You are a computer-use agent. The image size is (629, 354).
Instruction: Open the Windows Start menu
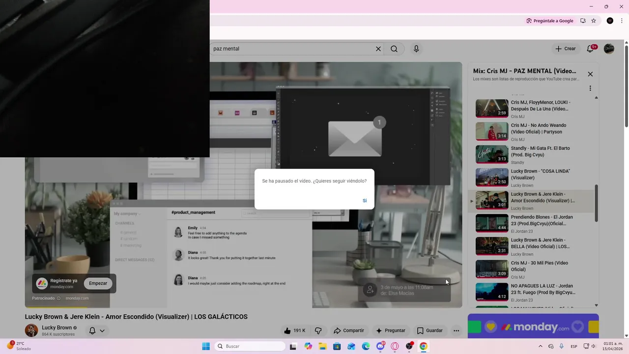tap(206, 346)
